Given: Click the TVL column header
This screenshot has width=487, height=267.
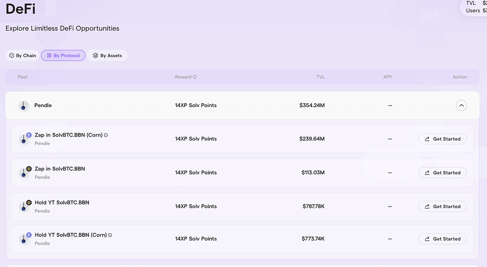Looking at the screenshot, I should pos(321,77).
